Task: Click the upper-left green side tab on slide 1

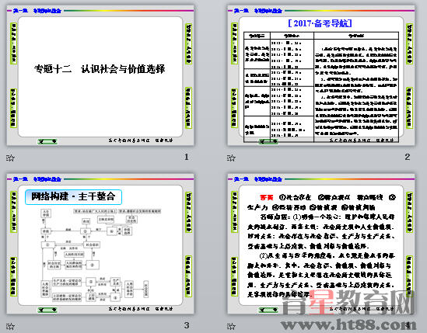Action: pos(13,43)
